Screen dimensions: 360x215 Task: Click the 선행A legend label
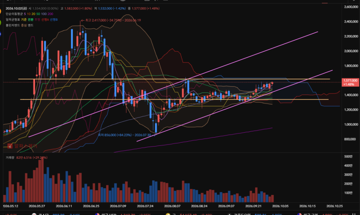(45, 20)
